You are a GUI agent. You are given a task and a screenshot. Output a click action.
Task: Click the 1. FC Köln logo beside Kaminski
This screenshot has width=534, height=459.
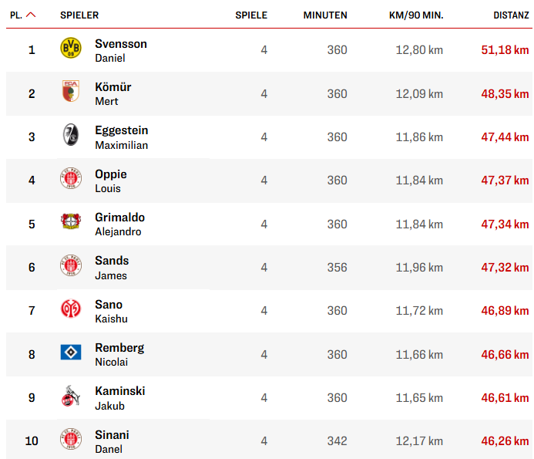click(x=70, y=397)
